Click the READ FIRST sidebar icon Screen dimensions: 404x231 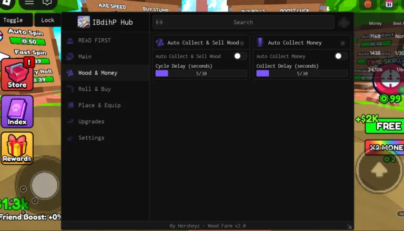(70, 40)
